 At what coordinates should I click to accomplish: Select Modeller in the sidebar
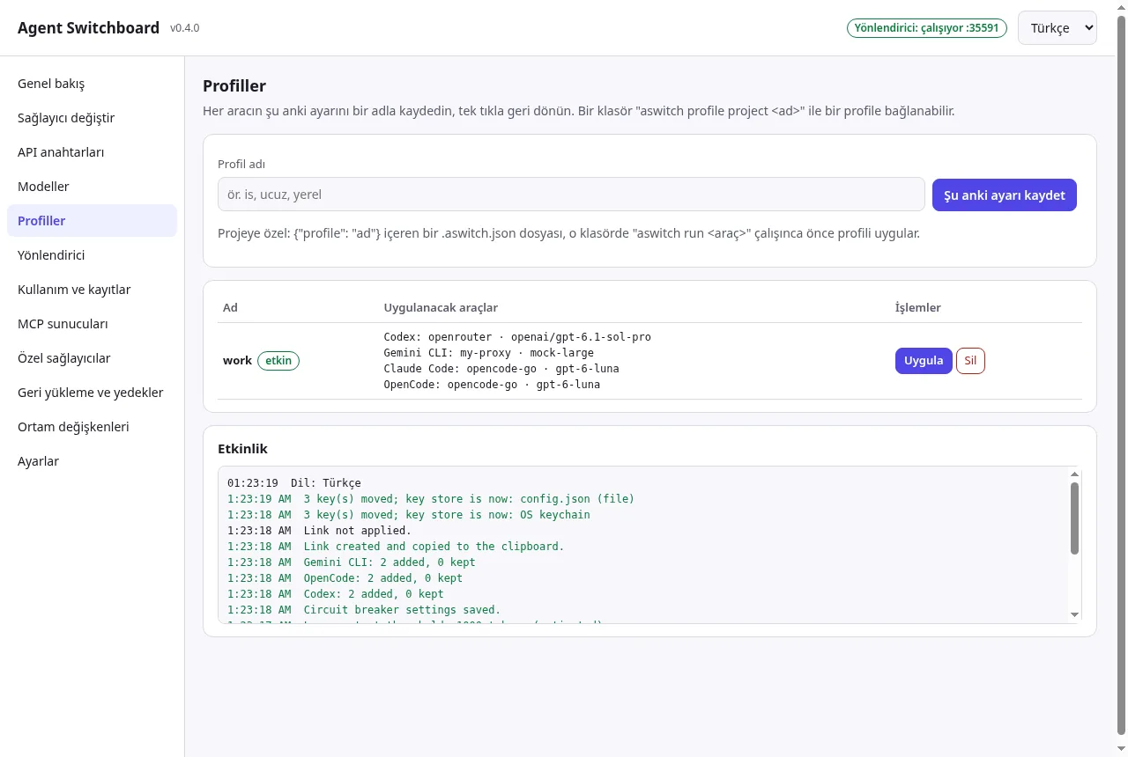pos(92,187)
